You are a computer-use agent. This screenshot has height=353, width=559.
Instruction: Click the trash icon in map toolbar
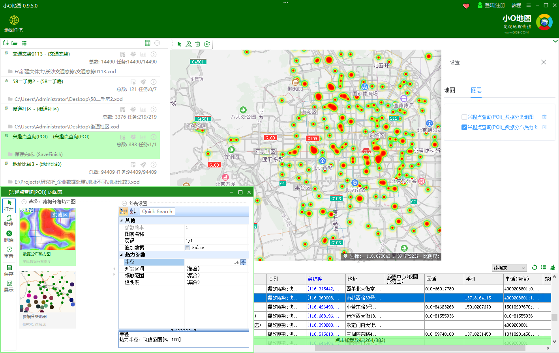point(198,44)
